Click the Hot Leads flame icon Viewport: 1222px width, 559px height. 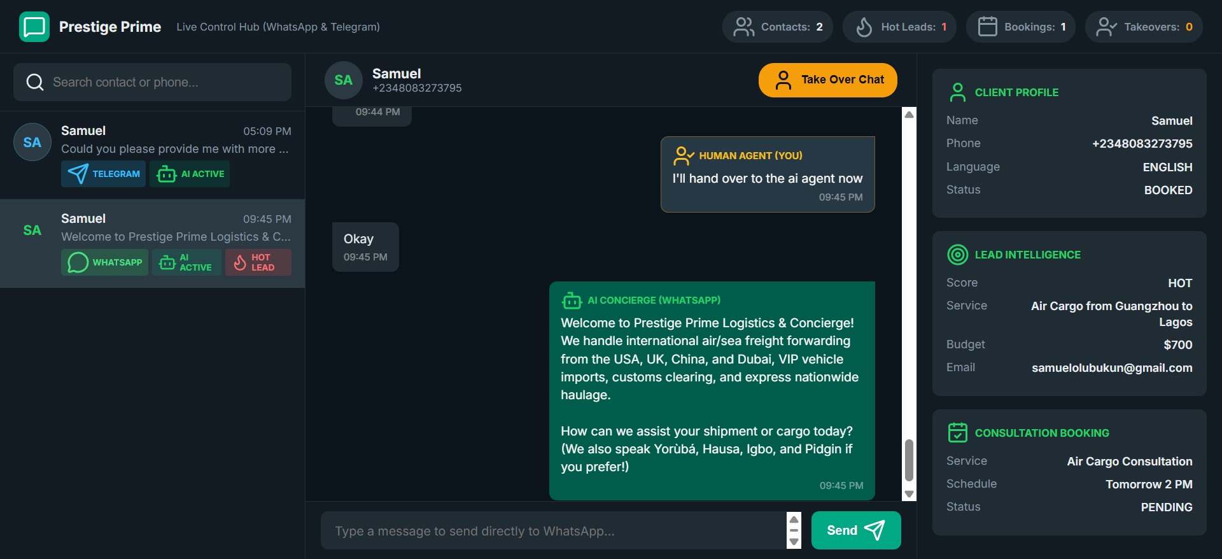[864, 27]
